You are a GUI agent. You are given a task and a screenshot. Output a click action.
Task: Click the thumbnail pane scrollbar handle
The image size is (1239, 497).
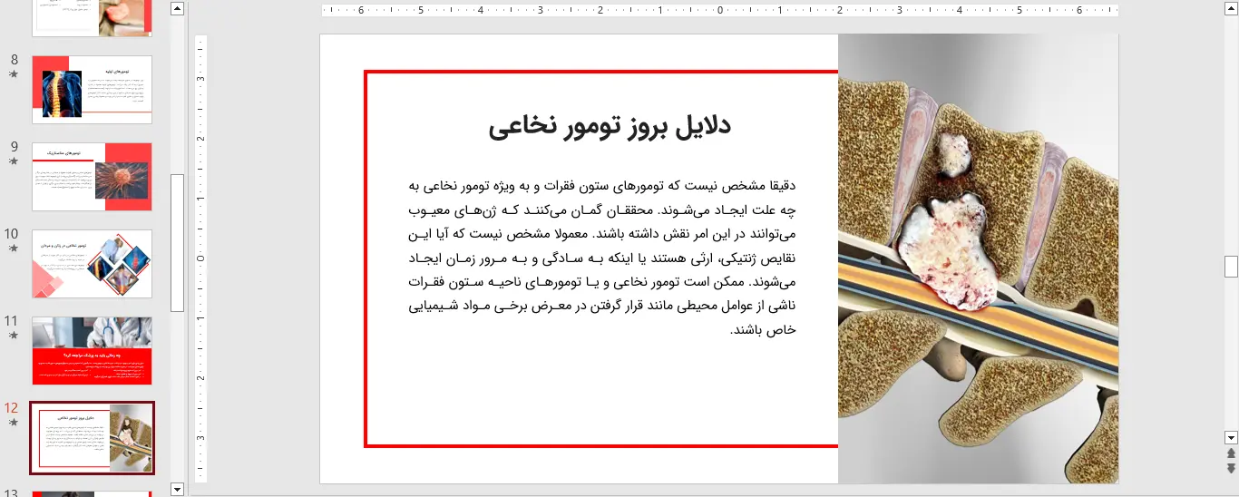click(177, 242)
